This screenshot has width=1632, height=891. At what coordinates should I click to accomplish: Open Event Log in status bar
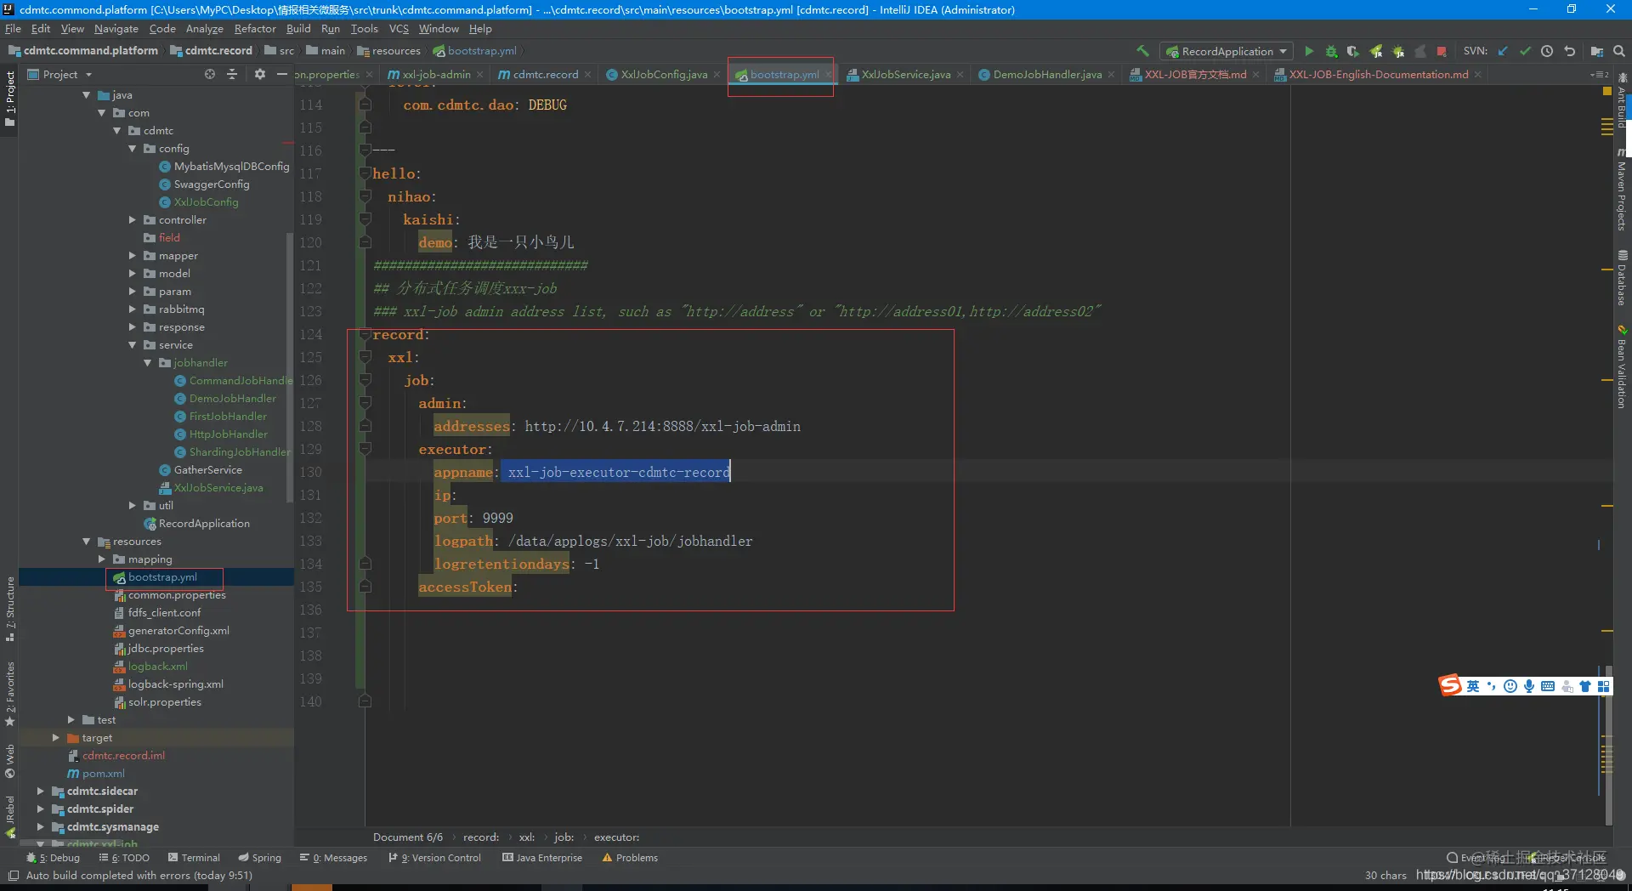1477,858
